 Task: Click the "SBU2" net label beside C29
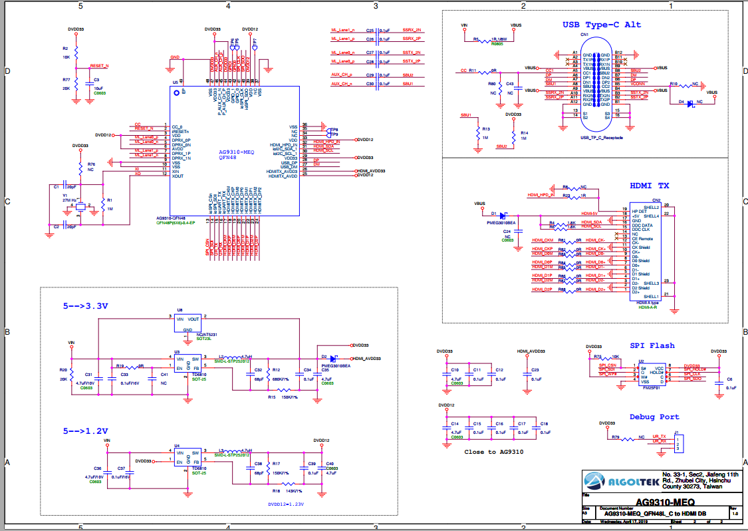pos(408,75)
